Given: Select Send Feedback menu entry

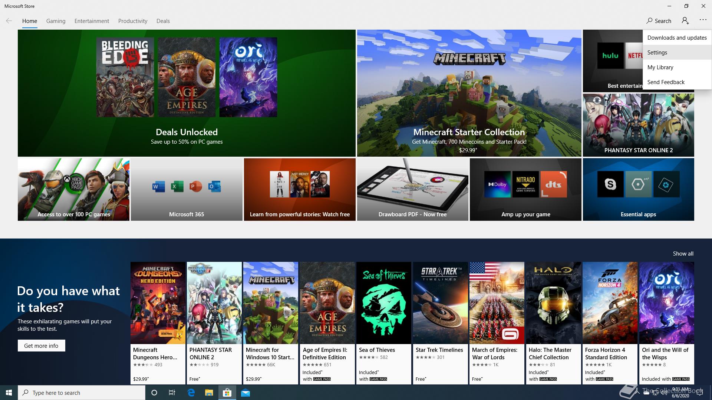Looking at the screenshot, I should point(677,82).
